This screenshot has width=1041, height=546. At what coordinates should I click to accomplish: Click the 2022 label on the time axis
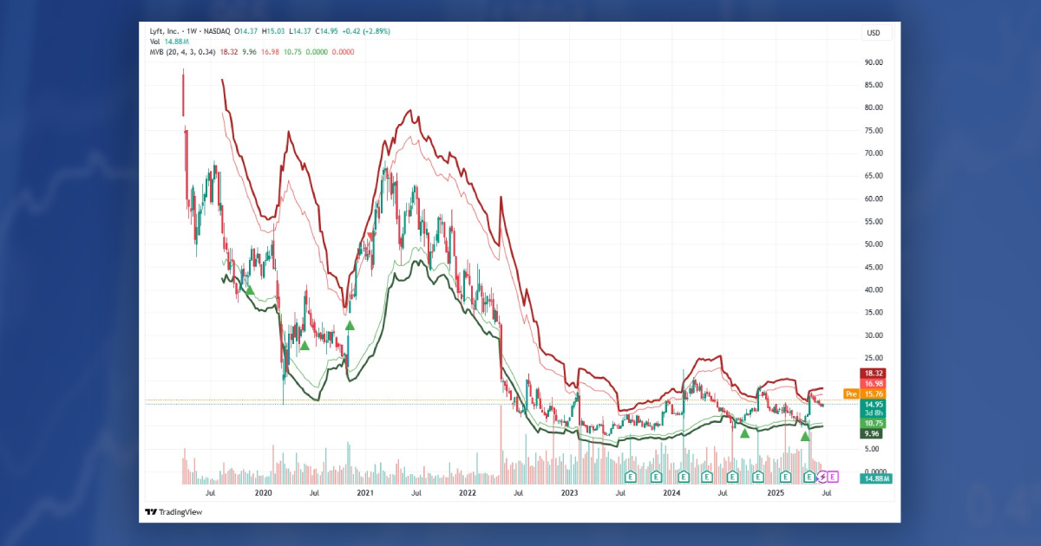[468, 492]
